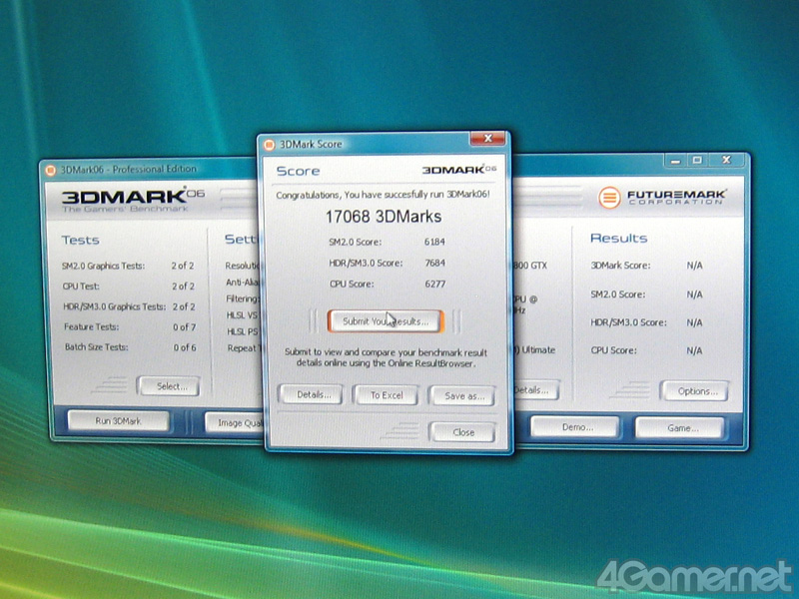This screenshot has width=799, height=599.
Task: Close the 3DMark06 main window
Action: click(x=727, y=161)
